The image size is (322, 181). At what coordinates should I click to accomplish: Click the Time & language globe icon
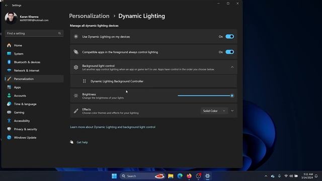[x=9, y=104]
